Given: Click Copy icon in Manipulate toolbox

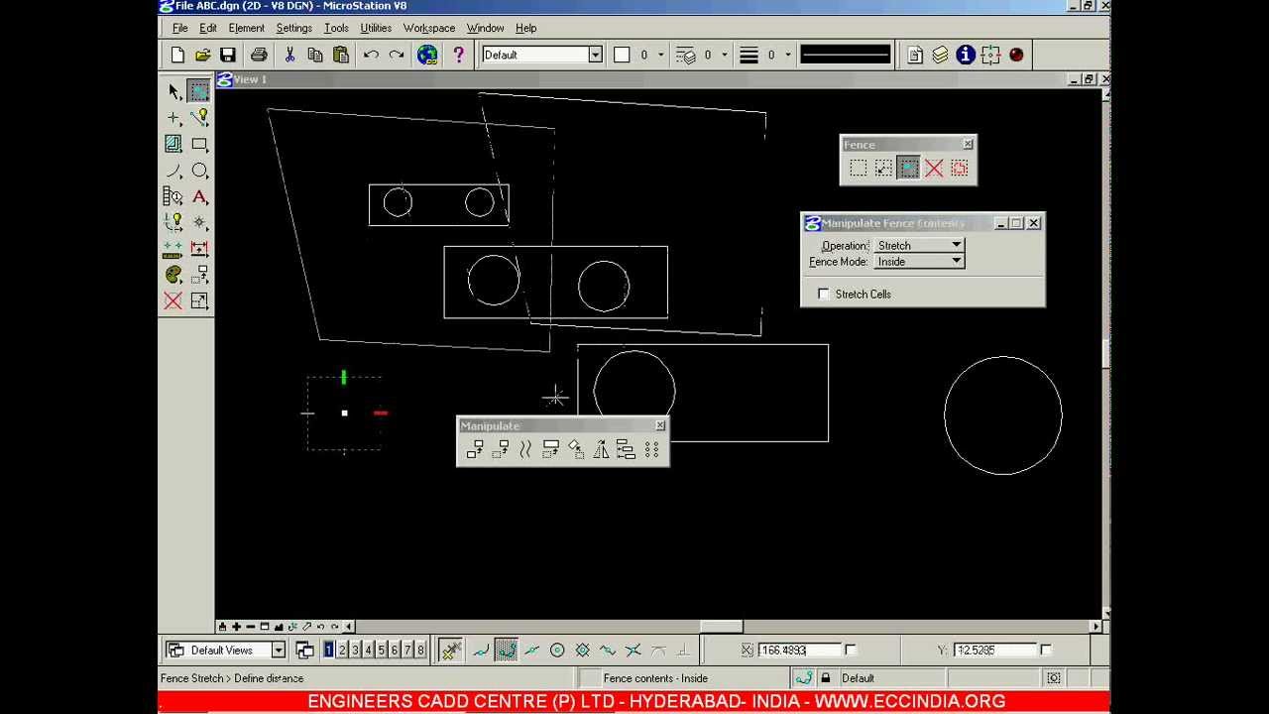Looking at the screenshot, I should pos(475,449).
